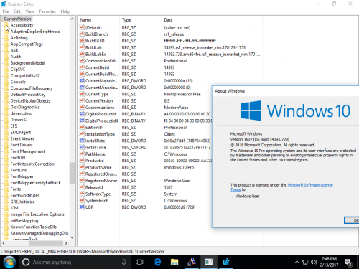The height and width of the screenshot is (269, 359).
Task: Click the string icon of BuildBranch value
Action: point(82,34)
